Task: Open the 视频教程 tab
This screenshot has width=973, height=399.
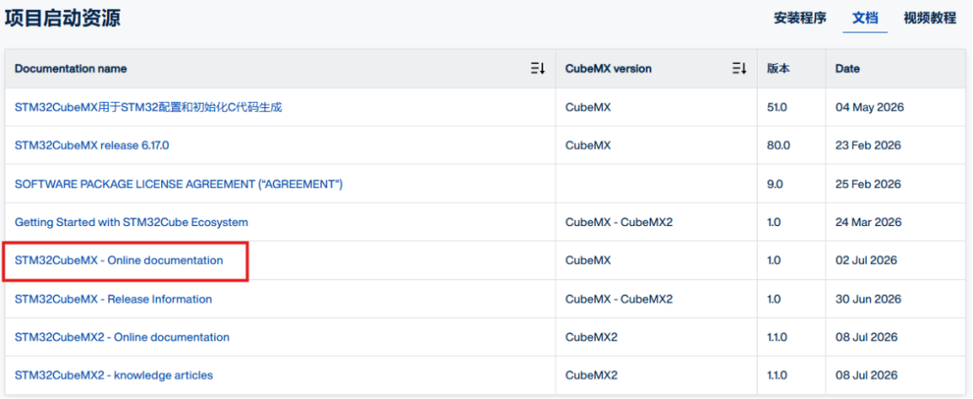Action: tap(930, 18)
